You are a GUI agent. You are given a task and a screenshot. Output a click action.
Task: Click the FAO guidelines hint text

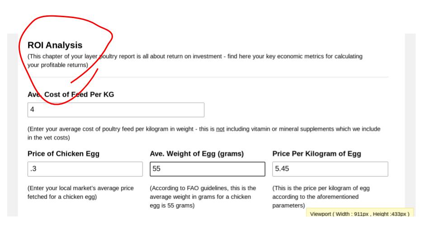203,197
